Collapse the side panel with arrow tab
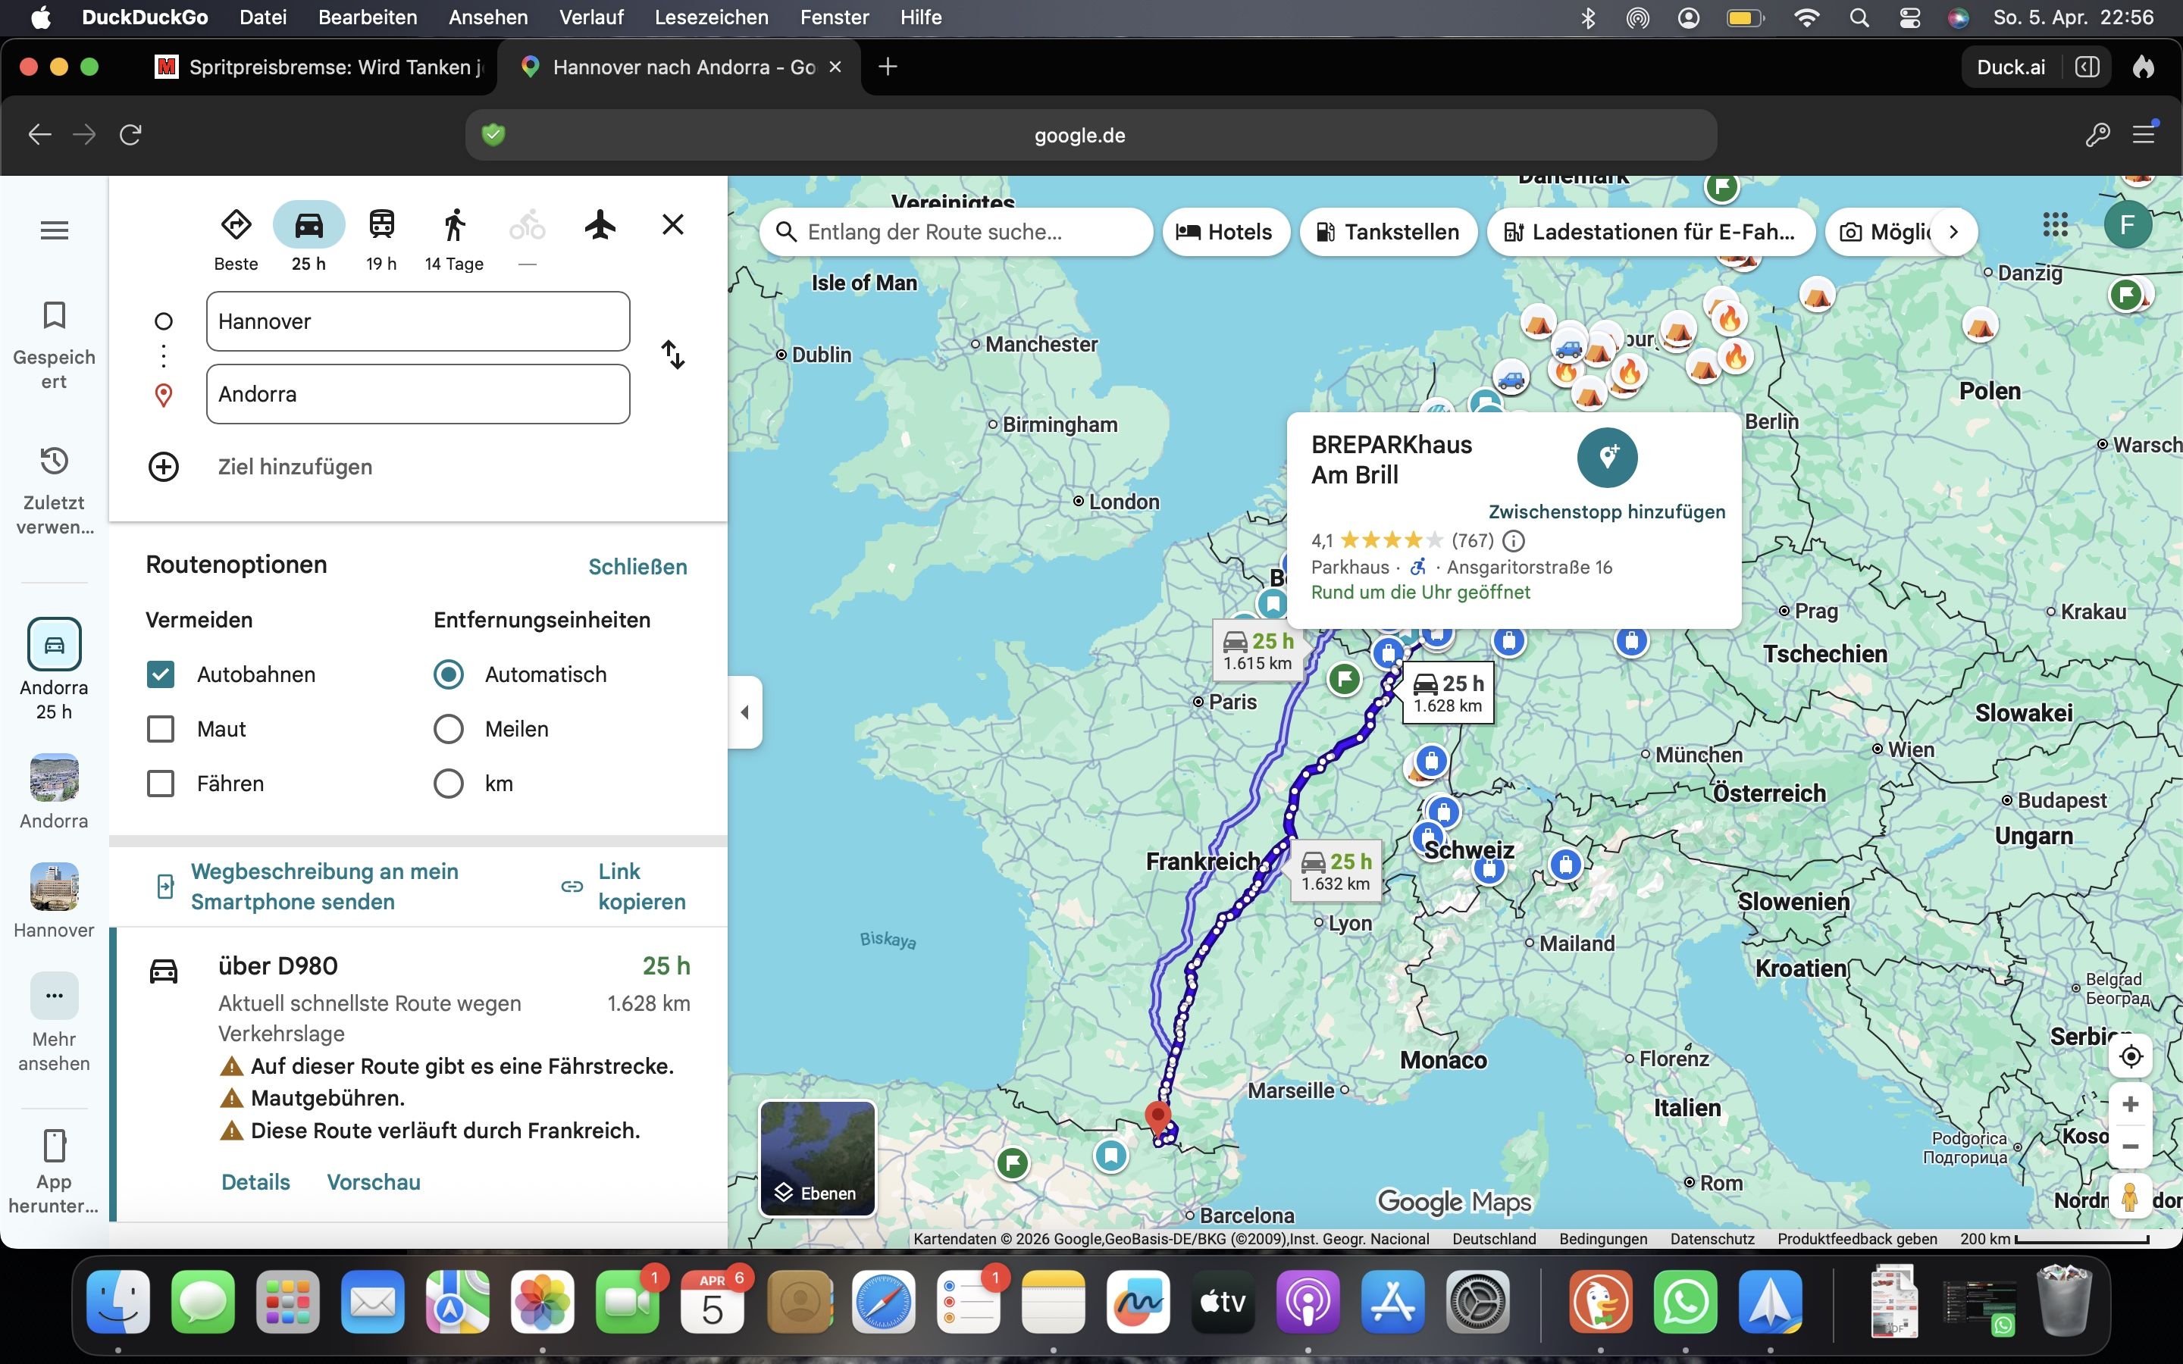 click(x=745, y=712)
